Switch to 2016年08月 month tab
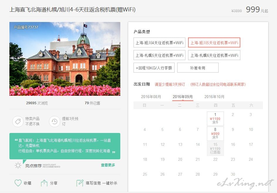The height and width of the screenshot is (193, 277). tap(151, 97)
